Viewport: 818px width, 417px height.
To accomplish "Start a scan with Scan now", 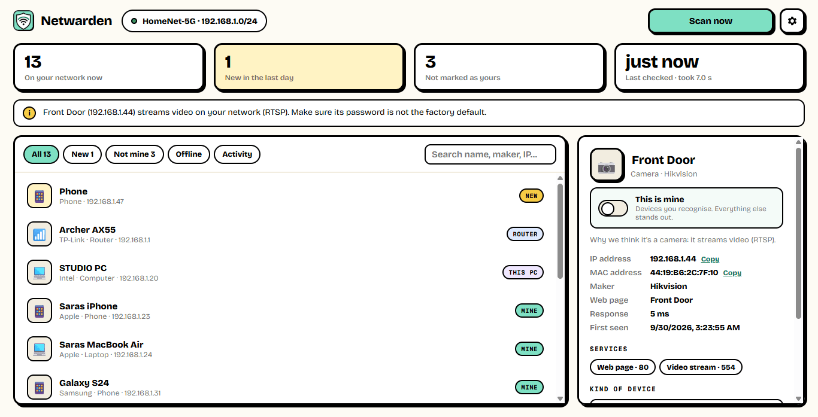I will pos(711,21).
